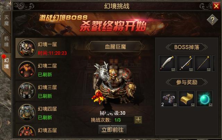Select 幻境一层 in the floor list
Viewport: 222px width, 140px height.
coord(41,48)
